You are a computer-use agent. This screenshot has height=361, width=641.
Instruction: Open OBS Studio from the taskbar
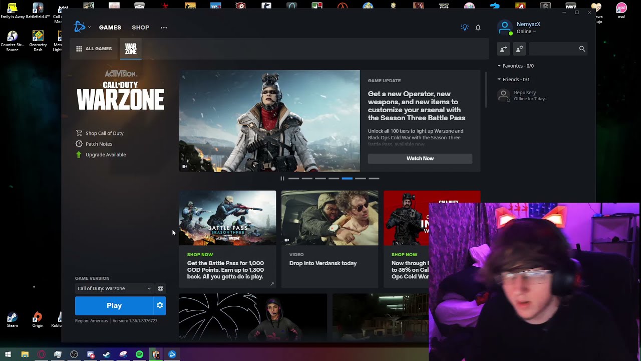[74, 354]
